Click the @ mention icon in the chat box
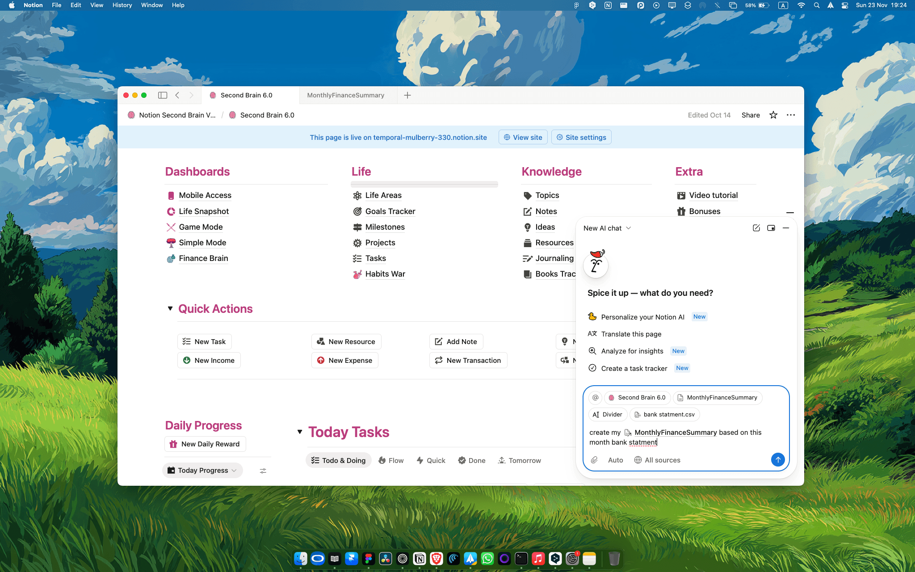Image resolution: width=915 pixels, height=572 pixels. 596,397
